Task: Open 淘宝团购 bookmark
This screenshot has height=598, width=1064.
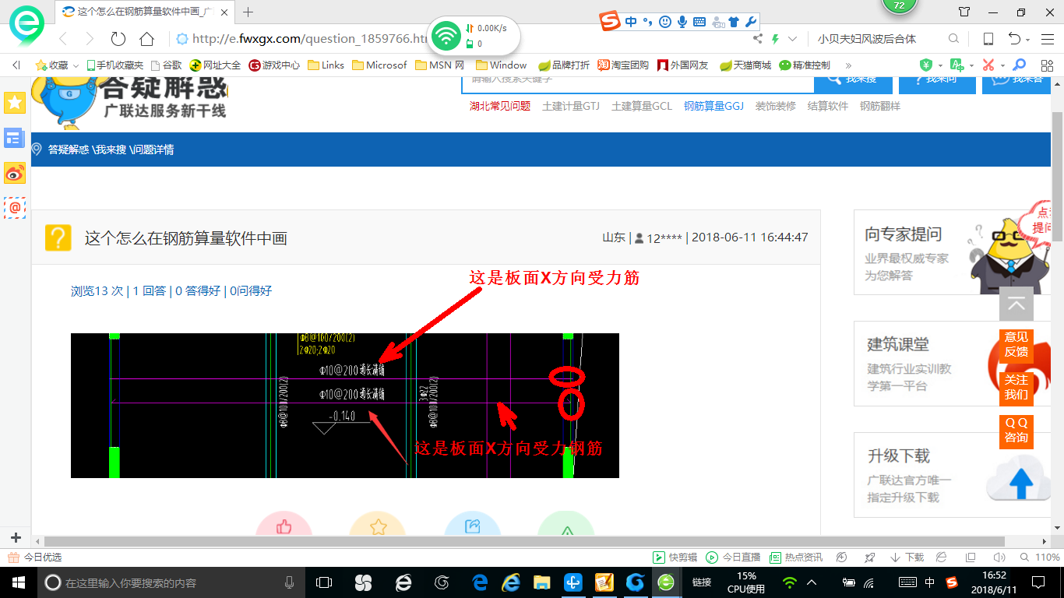Action: [623, 65]
